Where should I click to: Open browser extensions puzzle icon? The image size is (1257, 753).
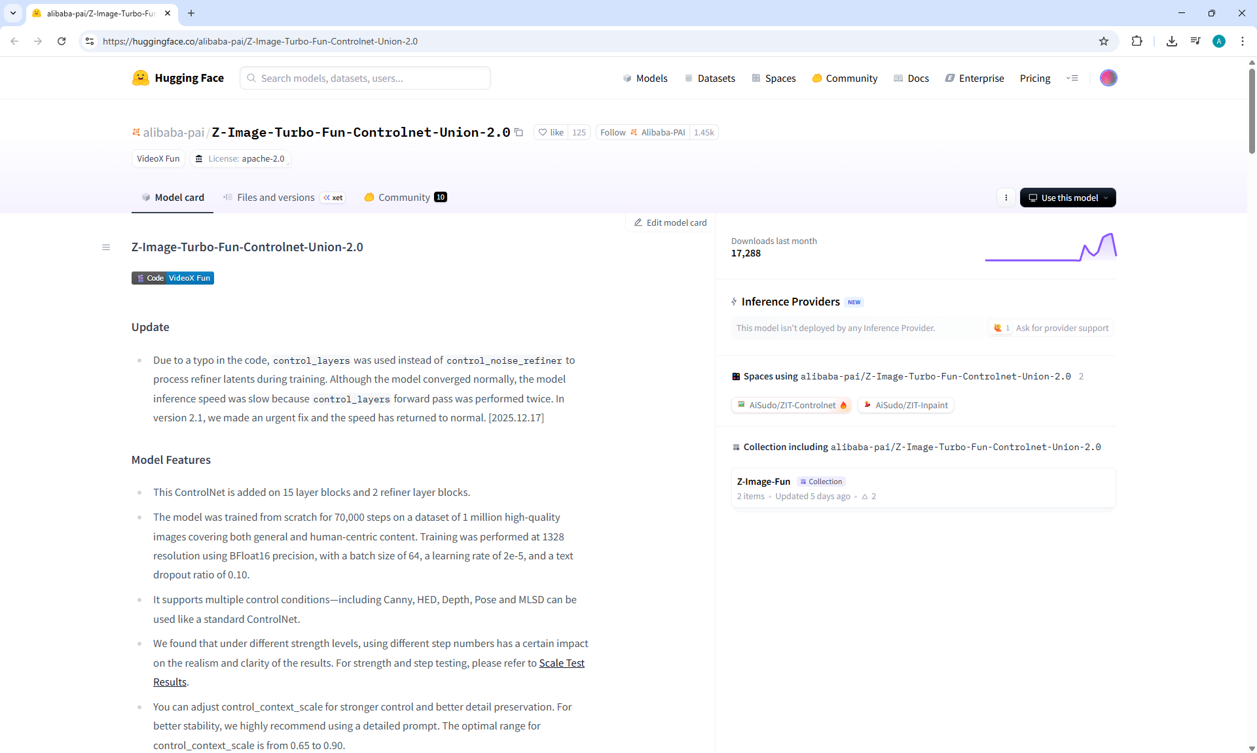1137,41
